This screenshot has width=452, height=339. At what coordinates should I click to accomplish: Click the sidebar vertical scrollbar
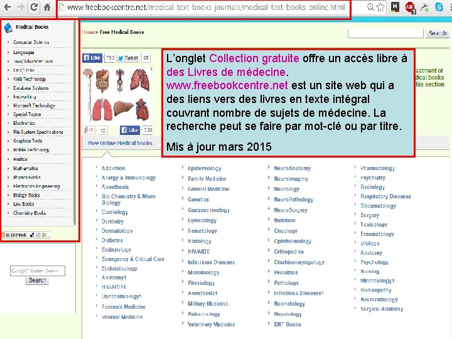click(x=75, y=122)
